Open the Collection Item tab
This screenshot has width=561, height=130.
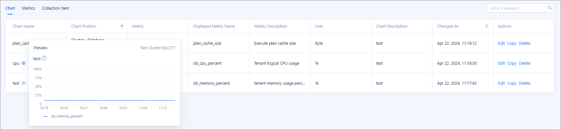(x=55, y=8)
